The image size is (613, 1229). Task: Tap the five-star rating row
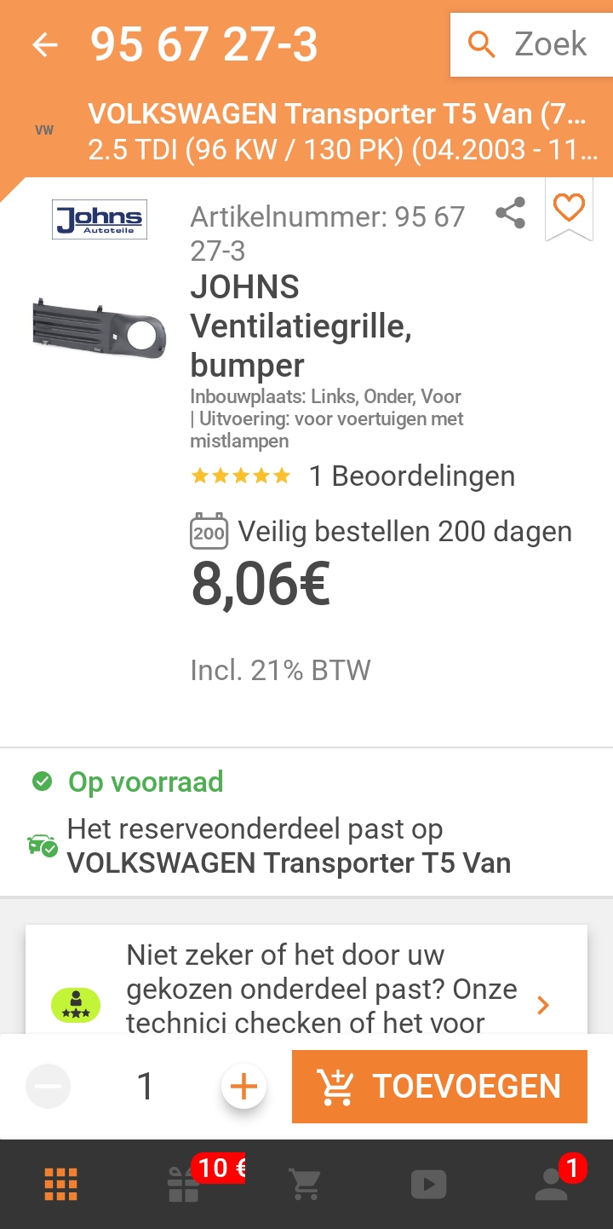(x=241, y=476)
